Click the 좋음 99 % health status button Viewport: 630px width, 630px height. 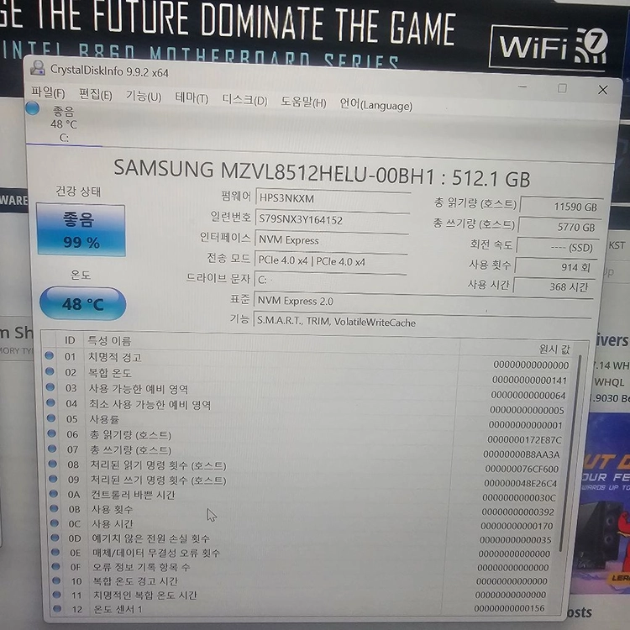[81, 230]
